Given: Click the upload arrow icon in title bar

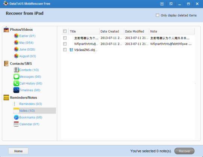Looking at the screenshot, I should (162, 4).
